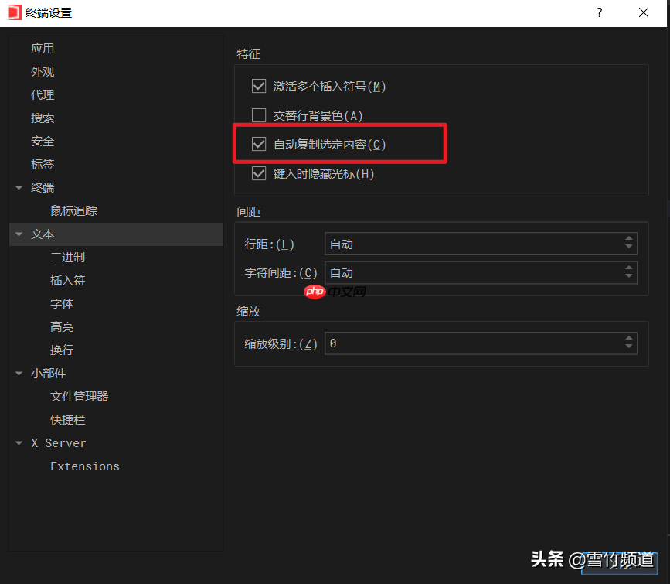670x584 pixels.
Task: Collapse the 文本 tree arrow
Action: point(19,234)
